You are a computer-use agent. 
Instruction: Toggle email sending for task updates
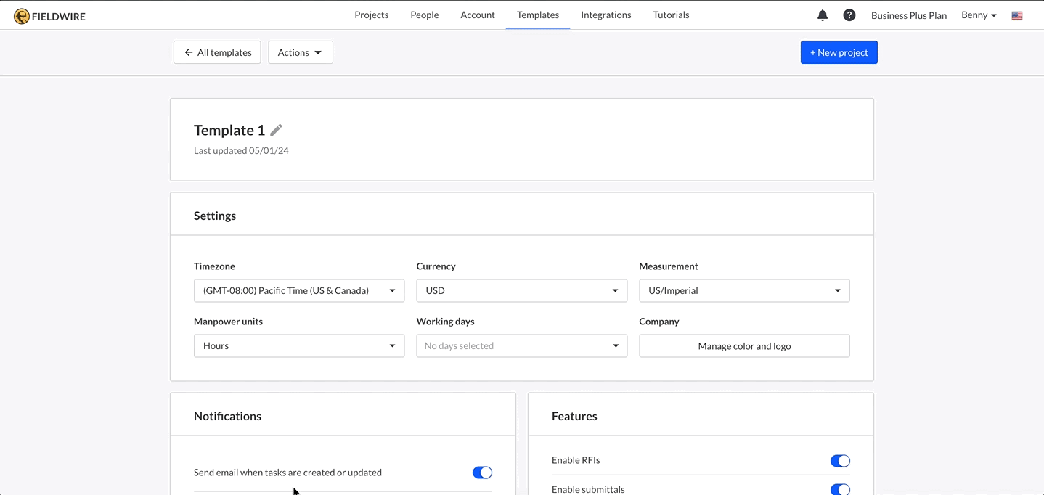pyautogui.click(x=481, y=472)
